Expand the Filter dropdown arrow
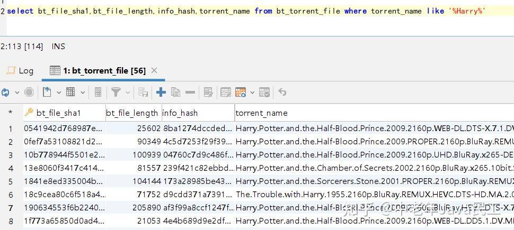The height and width of the screenshot is (230, 514). [128, 93]
